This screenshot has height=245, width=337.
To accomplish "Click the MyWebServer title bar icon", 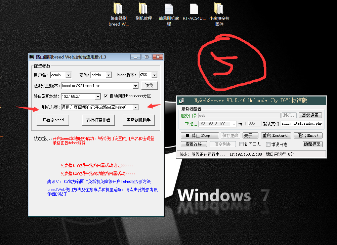I will (x=182, y=100).
